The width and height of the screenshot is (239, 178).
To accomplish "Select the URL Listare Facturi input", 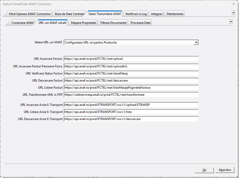I will pyautogui.click(x=131, y=88).
